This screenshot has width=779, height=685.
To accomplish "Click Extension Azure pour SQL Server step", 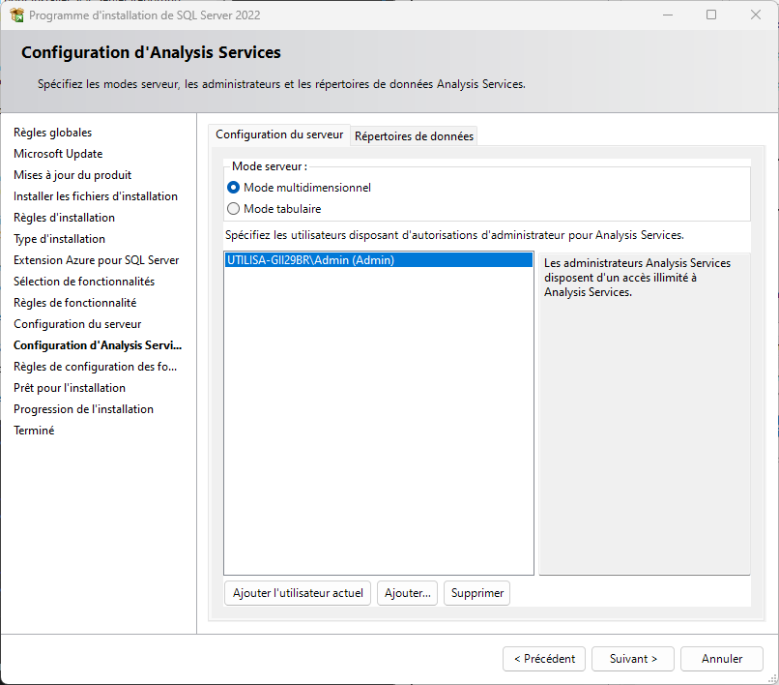I will pos(97,260).
